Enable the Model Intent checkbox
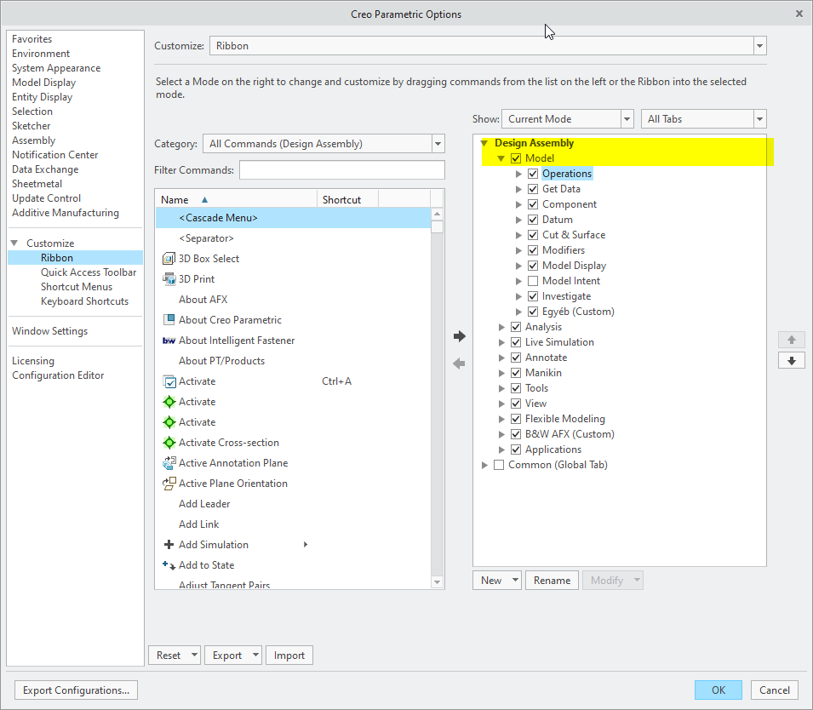The width and height of the screenshot is (813, 710). pos(533,281)
